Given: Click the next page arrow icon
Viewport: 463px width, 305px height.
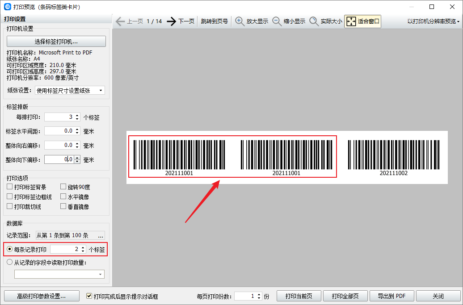Looking at the screenshot, I should (x=172, y=21).
